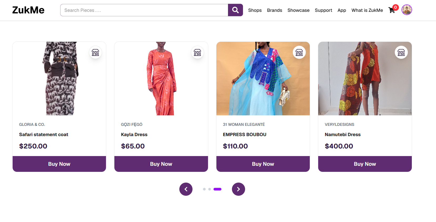
Task: Buy the Safari statement coat now
Action: click(59, 164)
